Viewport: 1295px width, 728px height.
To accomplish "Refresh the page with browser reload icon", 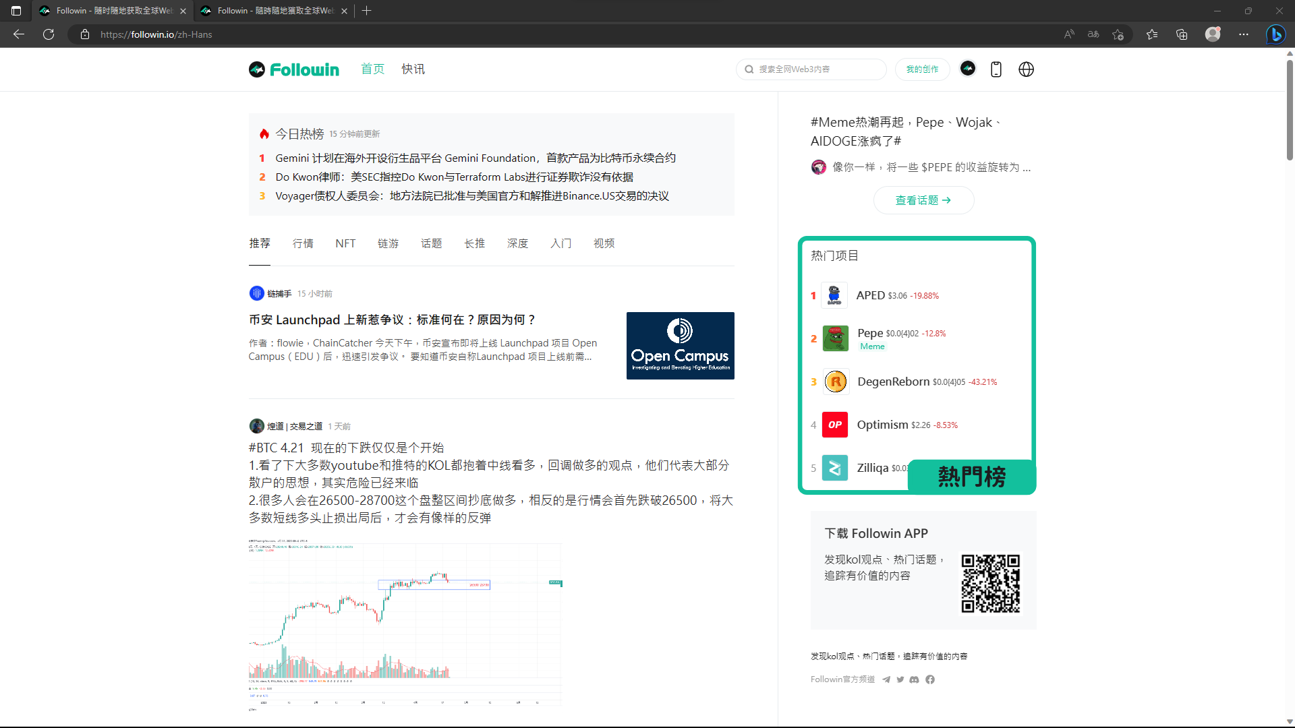I will pyautogui.click(x=49, y=34).
